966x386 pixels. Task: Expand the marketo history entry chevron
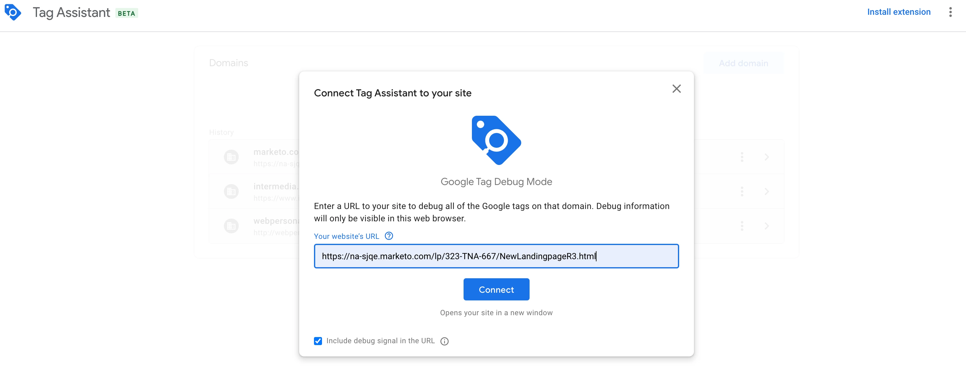[x=766, y=157]
